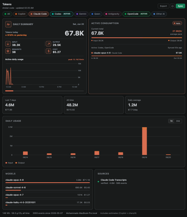Click the 06/14 bar in Daily Usage chart

pos(25,153)
